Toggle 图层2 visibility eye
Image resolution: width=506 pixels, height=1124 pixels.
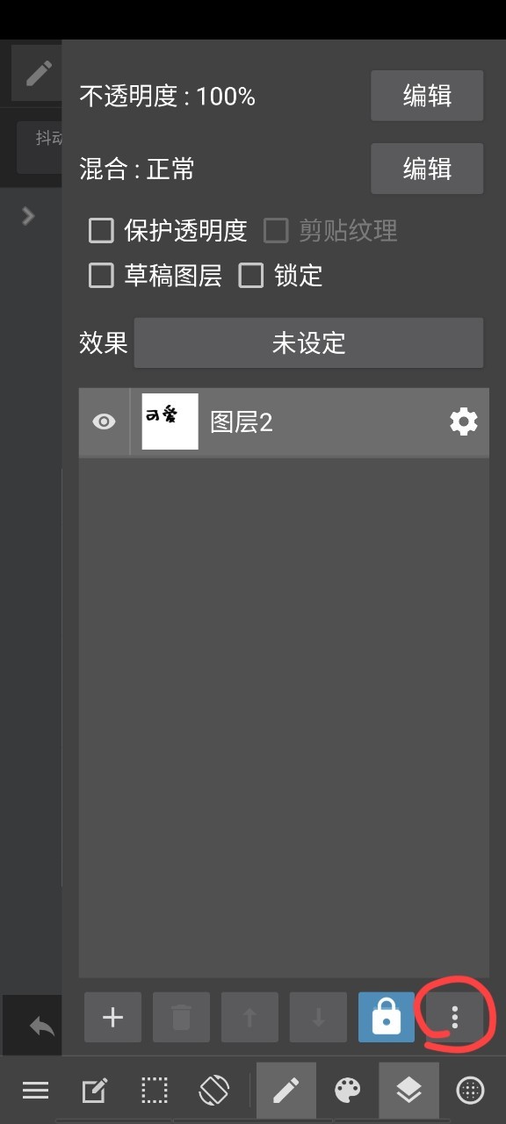click(x=104, y=422)
